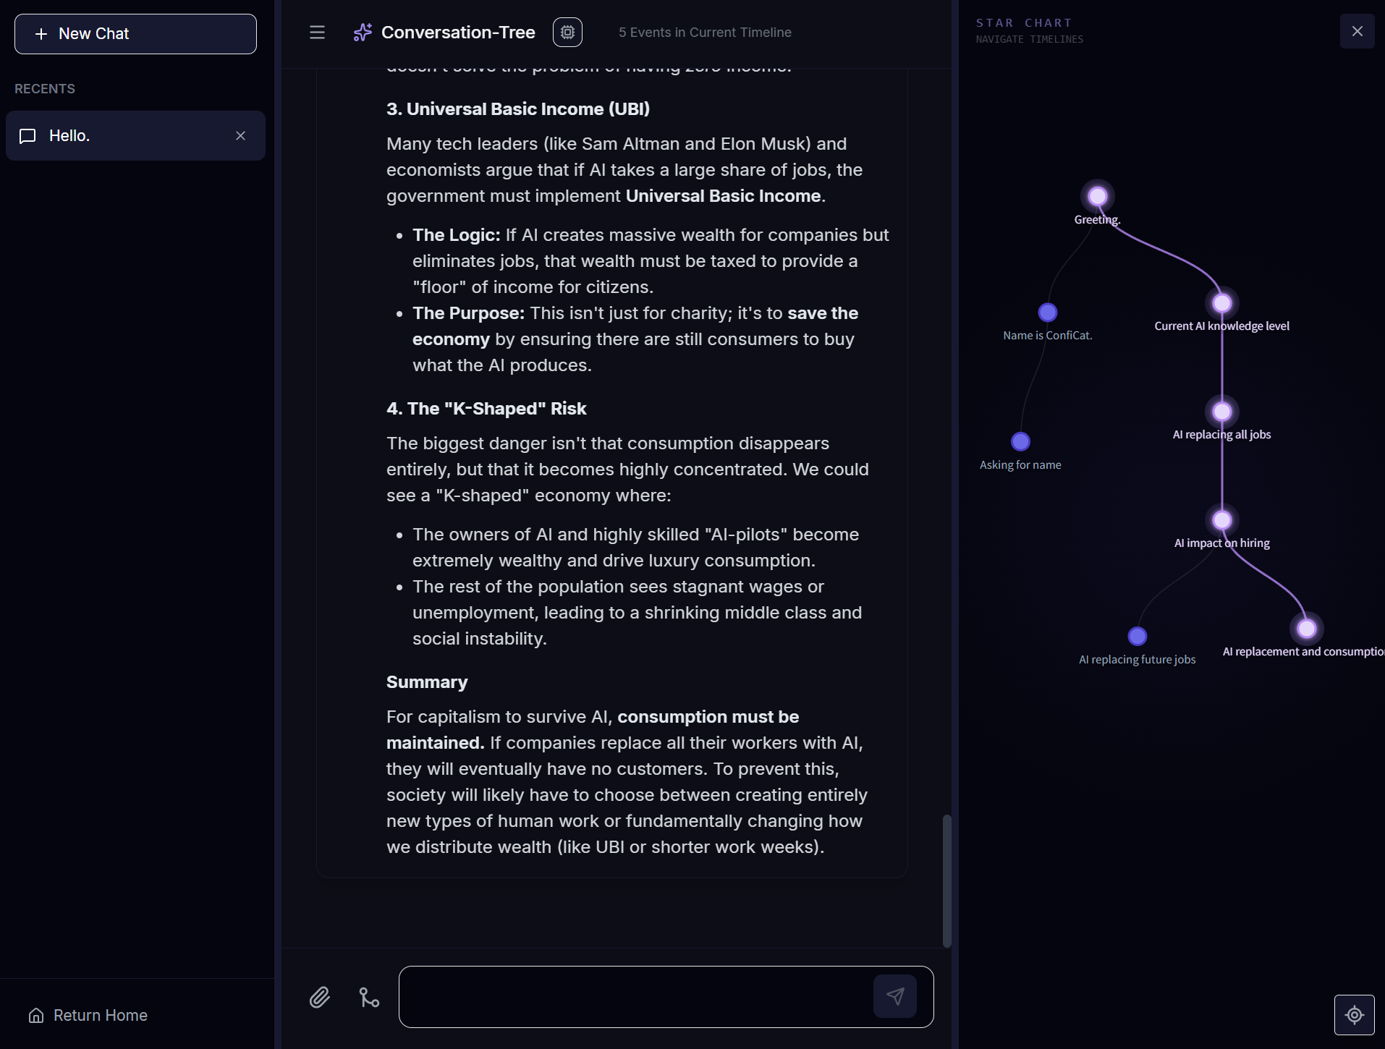Image resolution: width=1385 pixels, height=1049 pixels.
Task: Select the Asking for name node
Action: (x=1020, y=441)
